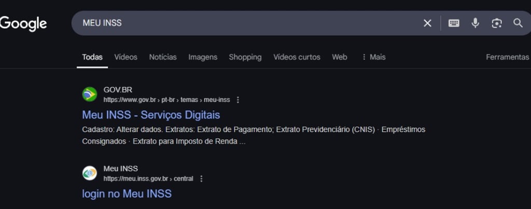Switch to Vídeos curtos tab

[297, 57]
